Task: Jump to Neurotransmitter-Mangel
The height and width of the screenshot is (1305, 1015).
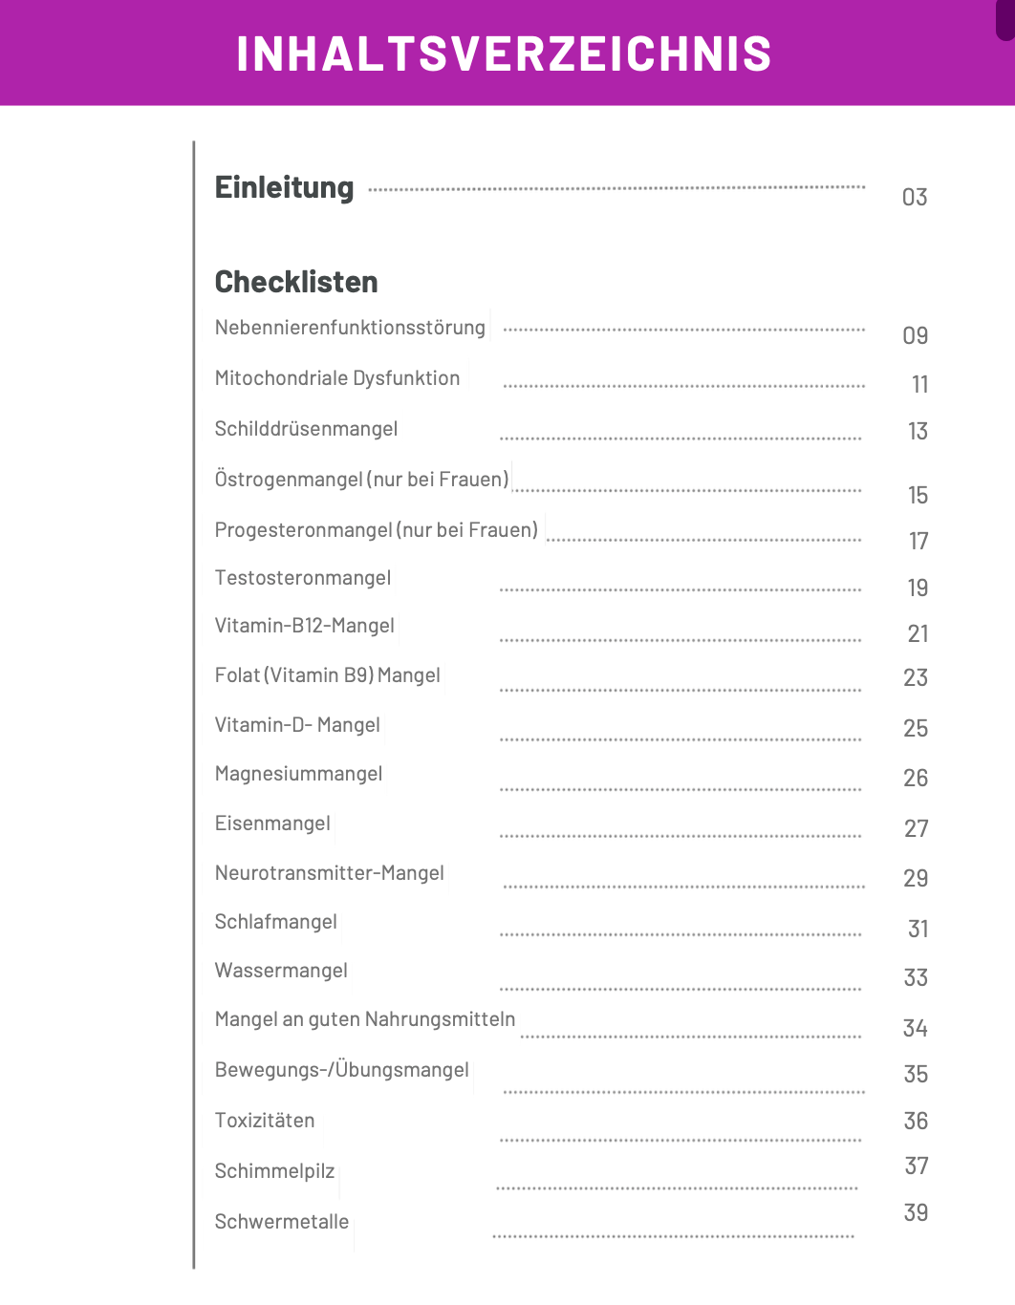Action: [x=329, y=873]
